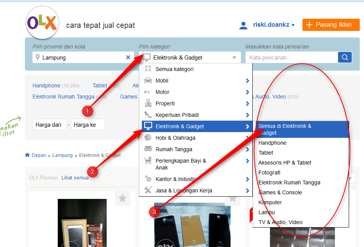This screenshot has width=364, height=247.
Task: Click the Elektronik & Gadget monitor icon in list
Action: pyautogui.click(x=148, y=126)
